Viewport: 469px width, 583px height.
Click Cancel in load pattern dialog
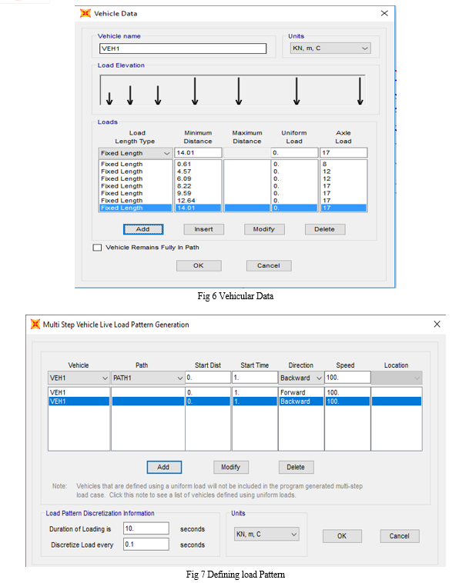(400, 536)
